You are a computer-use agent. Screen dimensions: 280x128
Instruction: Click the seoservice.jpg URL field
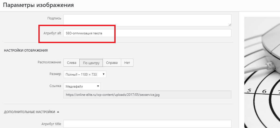[147, 95]
